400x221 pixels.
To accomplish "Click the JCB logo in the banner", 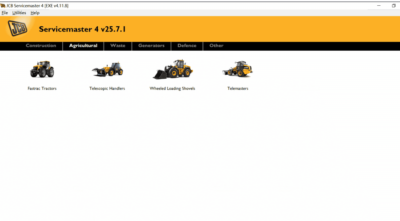I will (x=18, y=29).
